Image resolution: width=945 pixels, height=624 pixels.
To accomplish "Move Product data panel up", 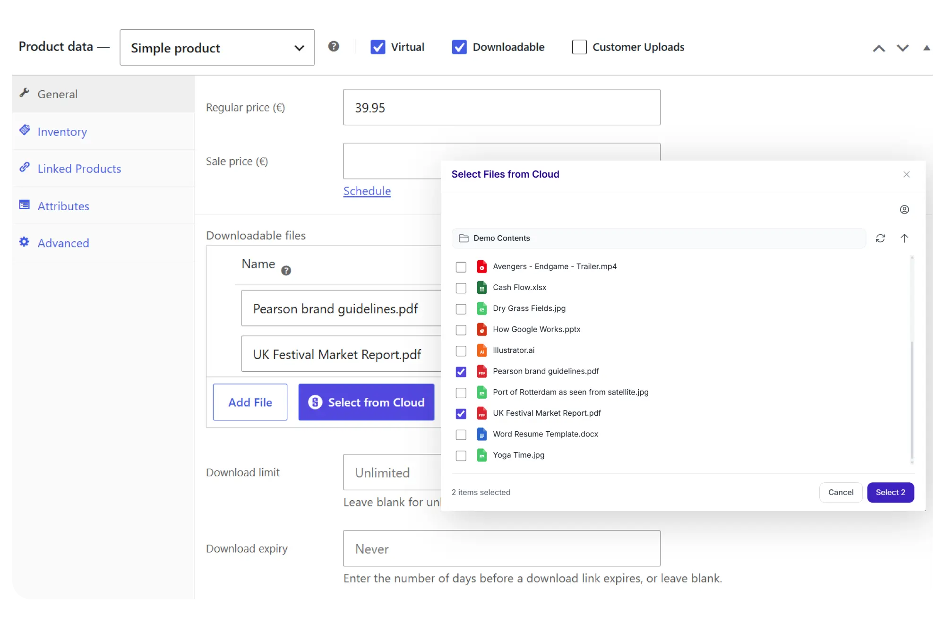I will [879, 48].
